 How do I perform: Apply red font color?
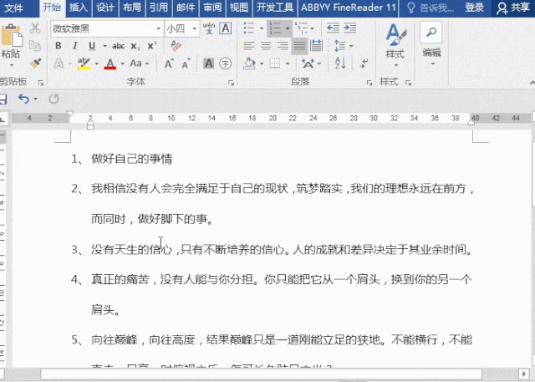[x=110, y=64]
